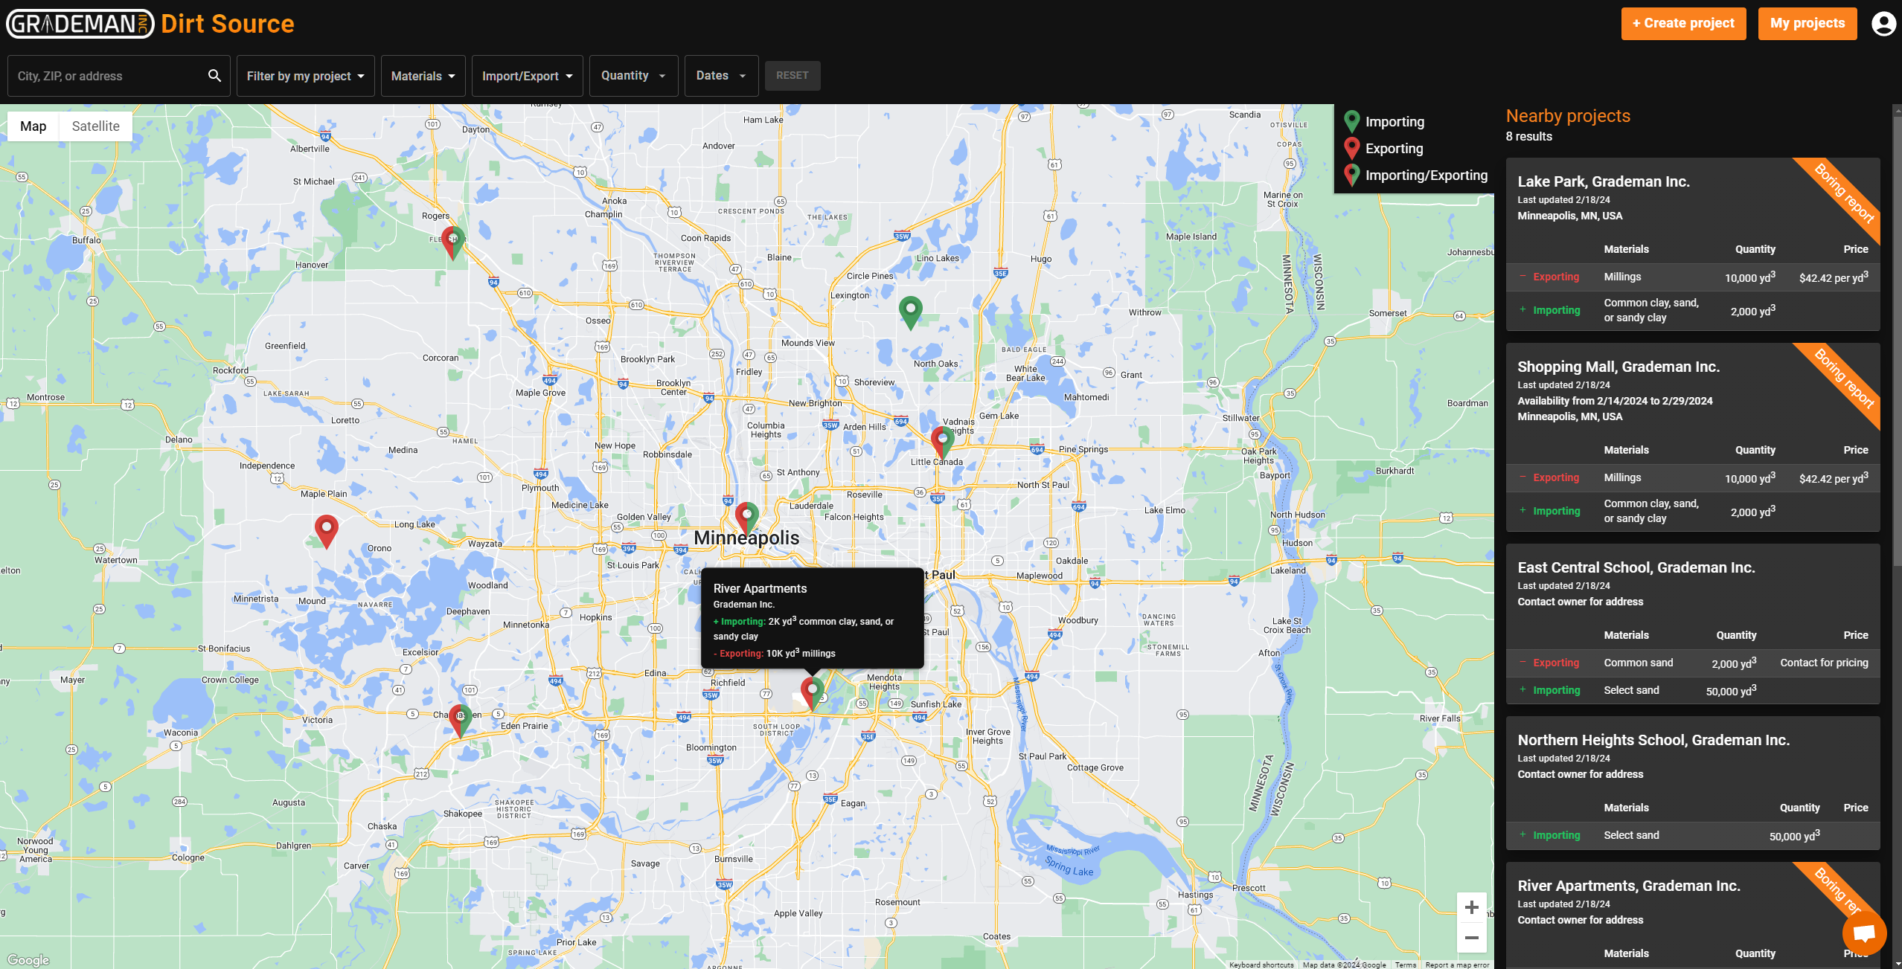
Task: Reset all filters
Action: pyautogui.click(x=792, y=75)
